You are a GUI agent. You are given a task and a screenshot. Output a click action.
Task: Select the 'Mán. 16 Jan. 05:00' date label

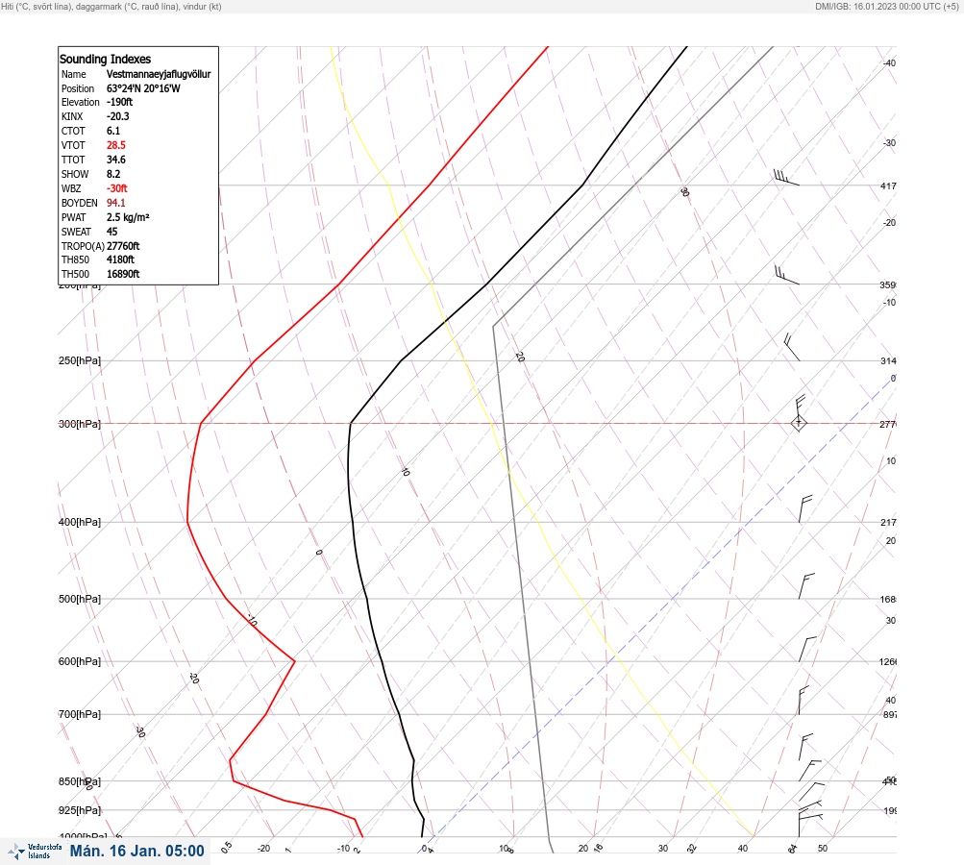[x=137, y=851]
